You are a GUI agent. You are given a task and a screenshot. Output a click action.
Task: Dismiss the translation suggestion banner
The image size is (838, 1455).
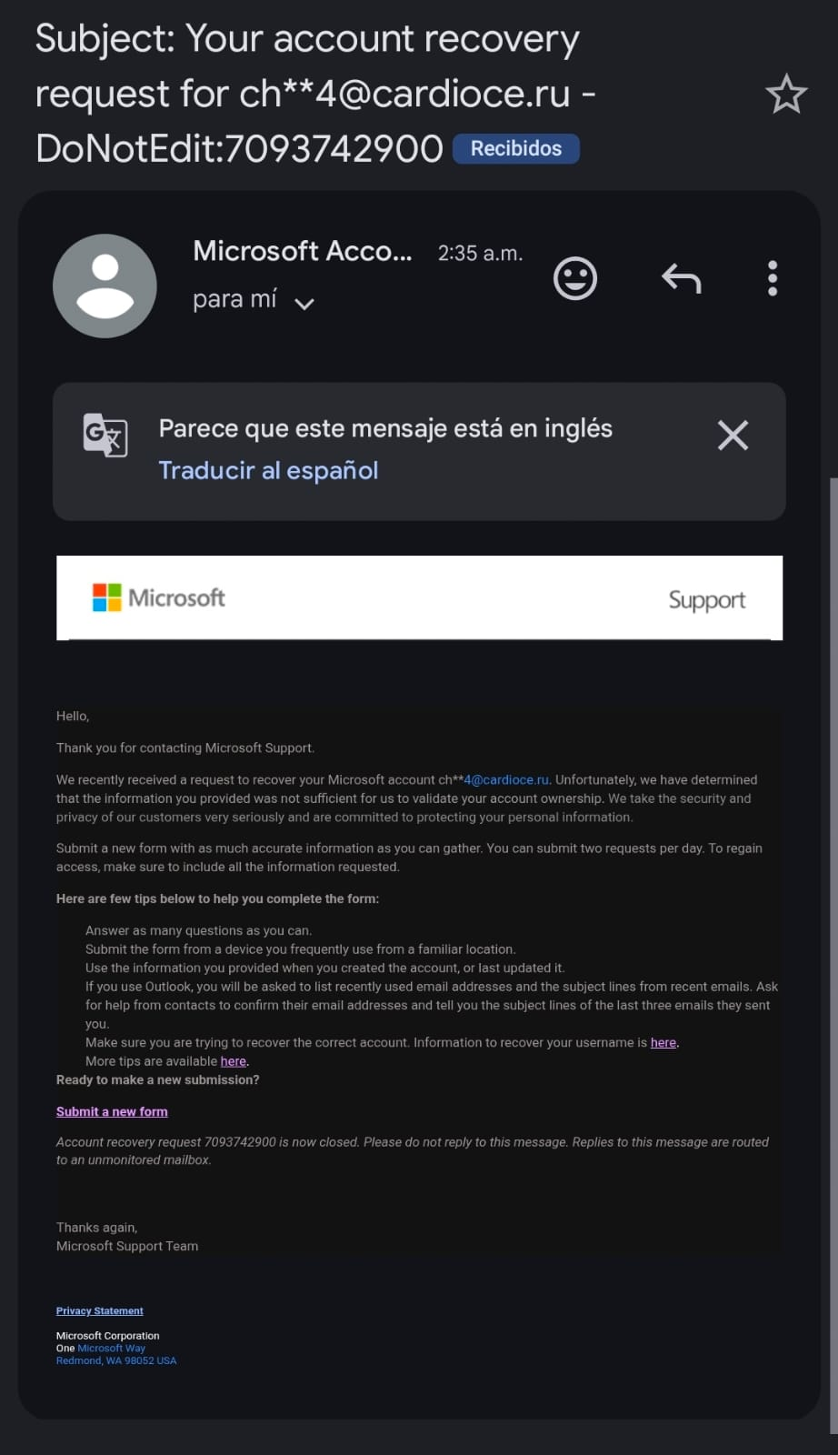(x=733, y=436)
